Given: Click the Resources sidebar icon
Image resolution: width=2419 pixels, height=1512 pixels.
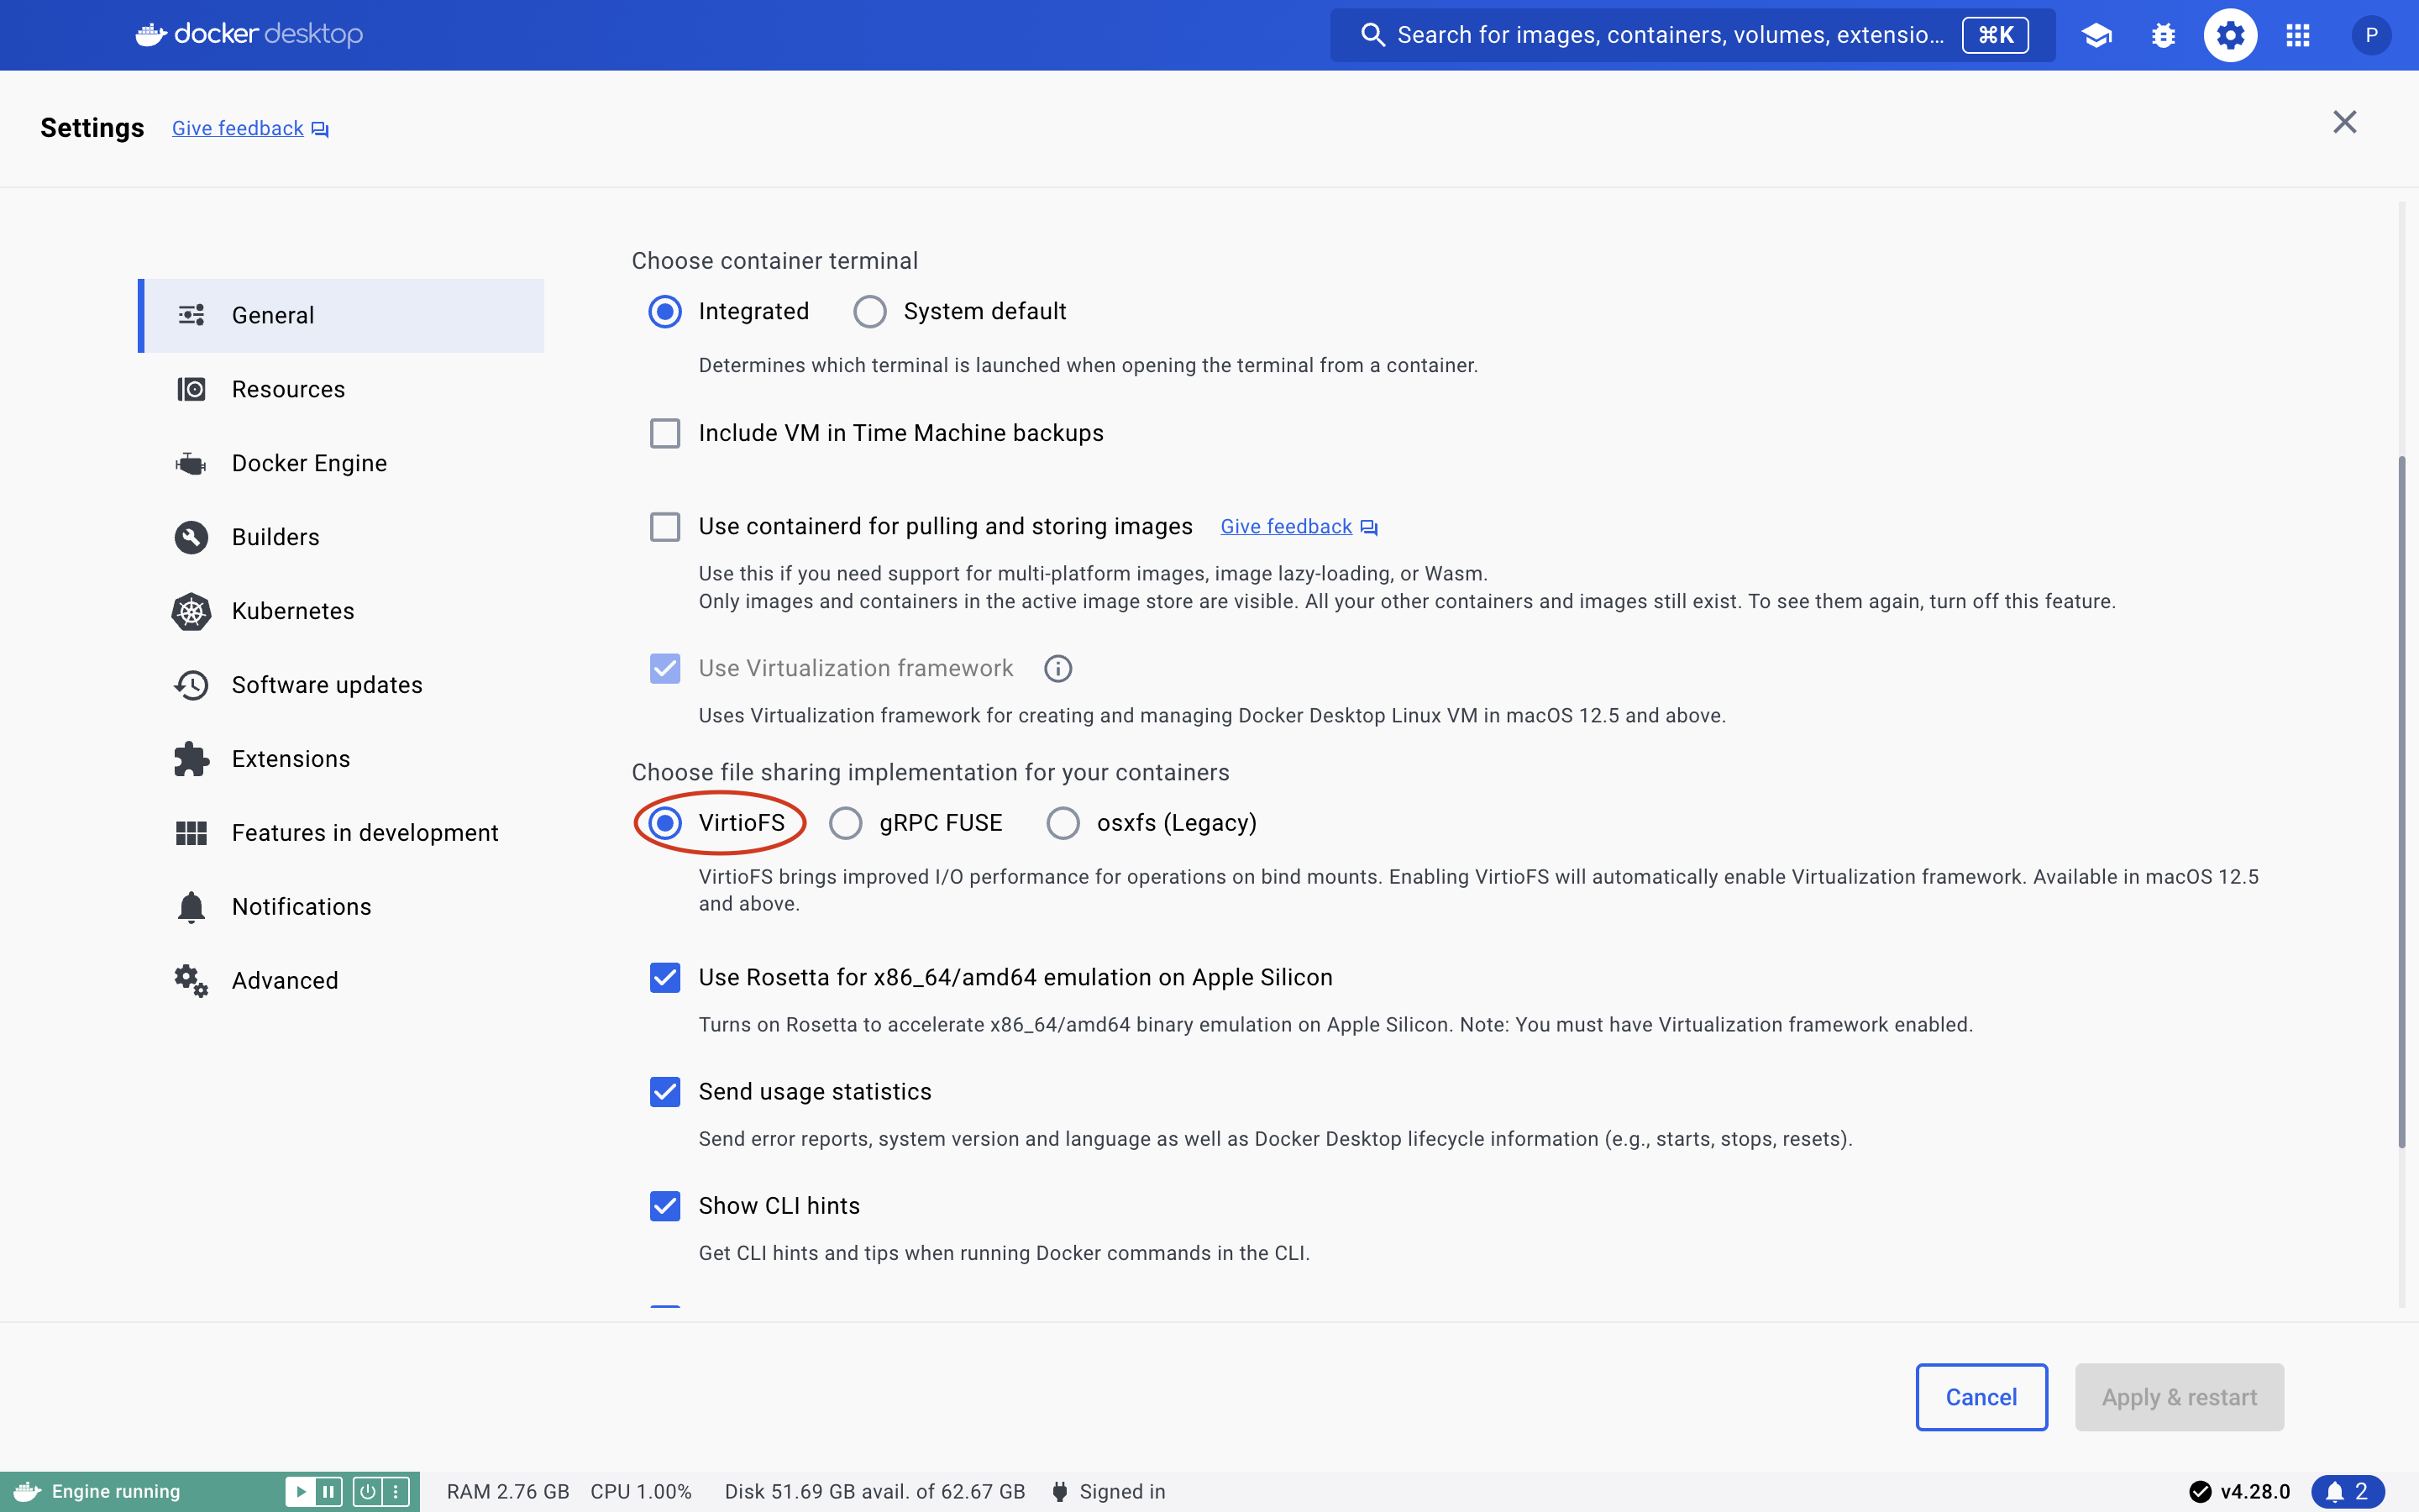Looking at the screenshot, I should (x=191, y=389).
